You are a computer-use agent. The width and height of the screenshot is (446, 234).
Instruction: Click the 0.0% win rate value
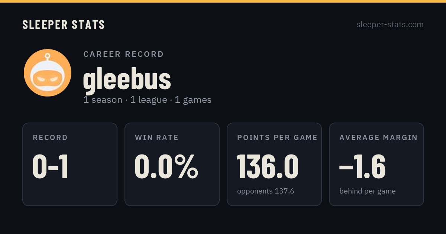[166, 167]
